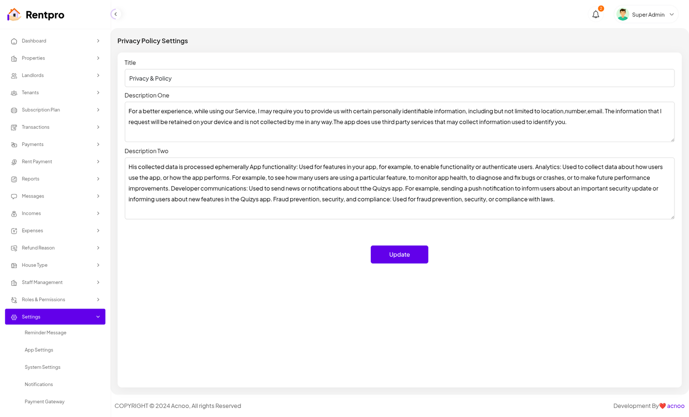This screenshot has height=417, width=689.
Task: Click the Settings gear icon
Action: [14, 317]
